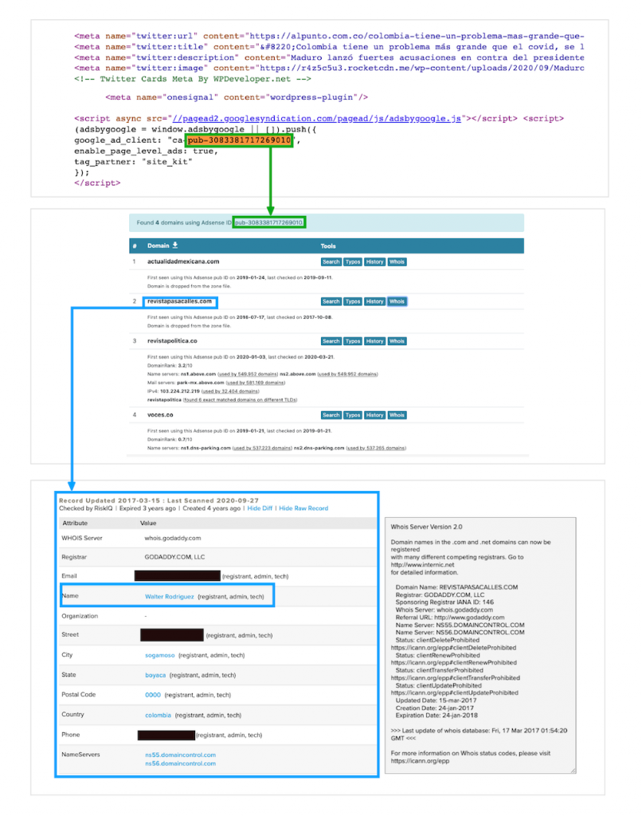
Task: View History for actualidadmexicana.com
Action: (x=374, y=261)
